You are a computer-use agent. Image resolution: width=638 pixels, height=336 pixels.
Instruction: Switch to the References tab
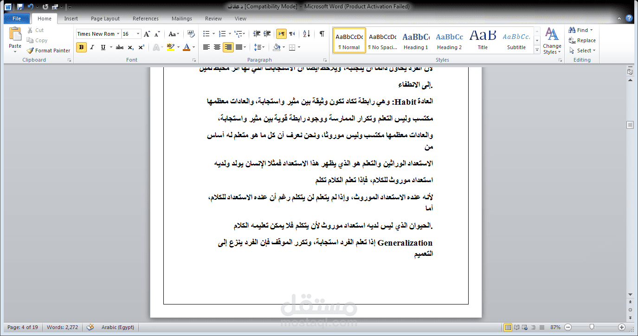tap(146, 19)
